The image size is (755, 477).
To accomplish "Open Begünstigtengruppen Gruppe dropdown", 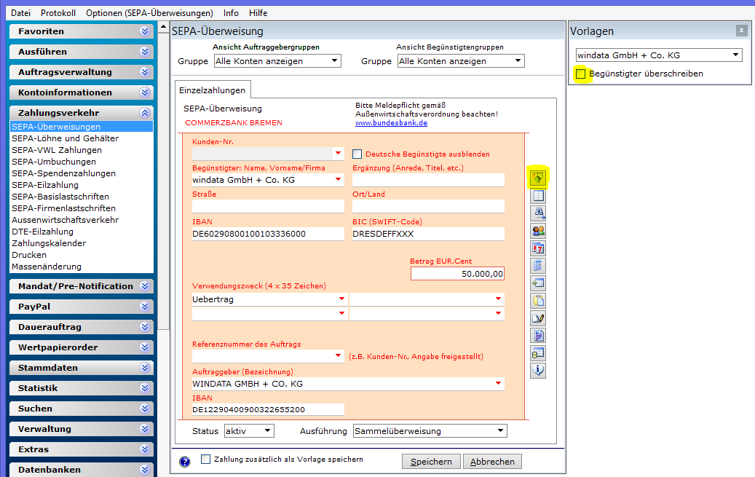I will 461,61.
